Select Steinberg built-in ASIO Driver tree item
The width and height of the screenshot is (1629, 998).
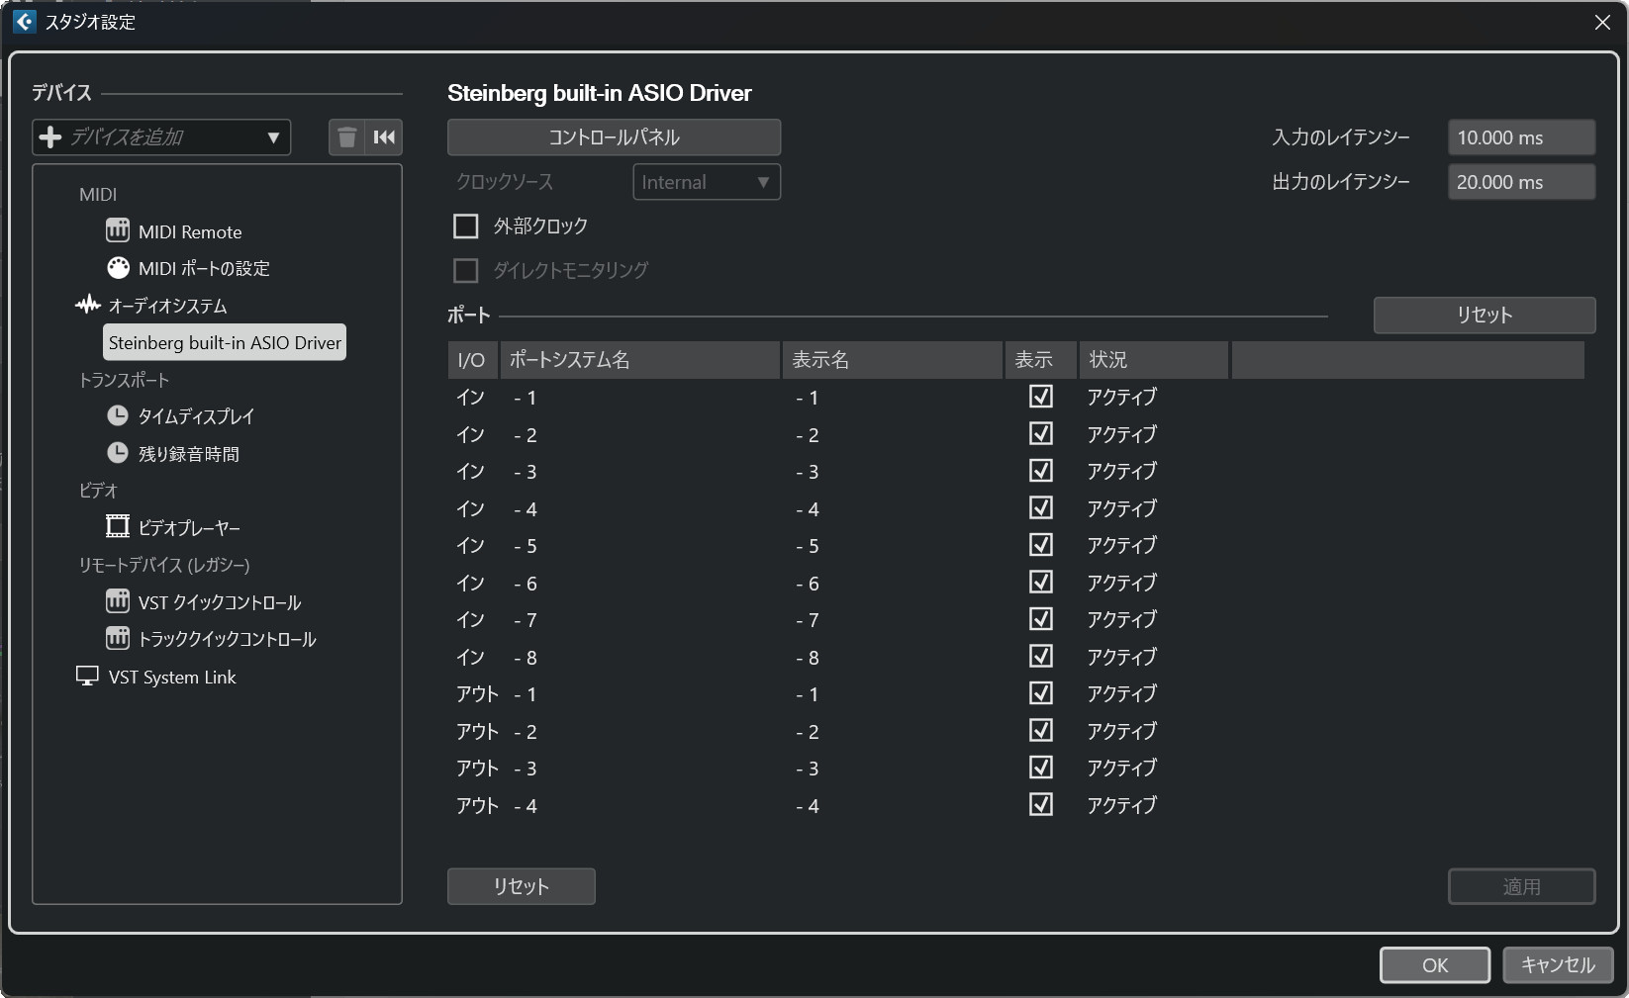pyautogui.click(x=225, y=342)
